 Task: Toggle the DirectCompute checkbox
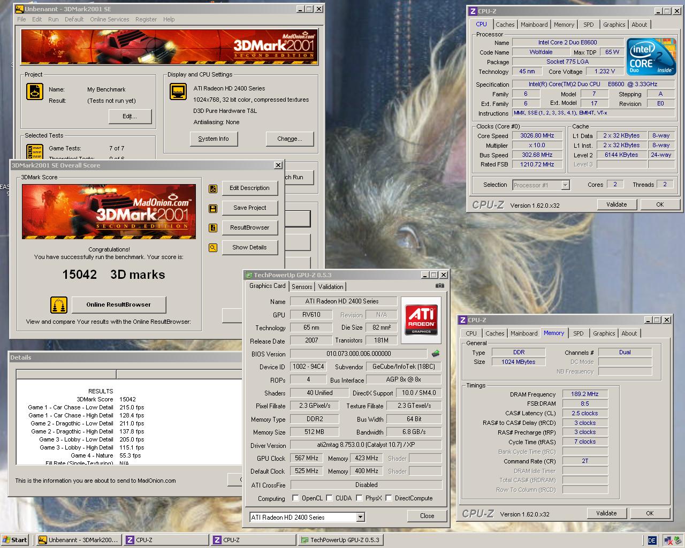pyautogui.click(x=389, y=498)
